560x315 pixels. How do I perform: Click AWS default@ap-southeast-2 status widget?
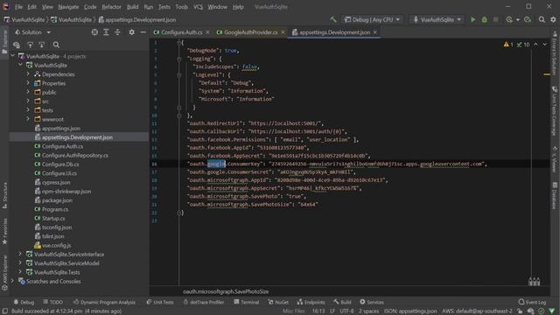tap(477, 311)
